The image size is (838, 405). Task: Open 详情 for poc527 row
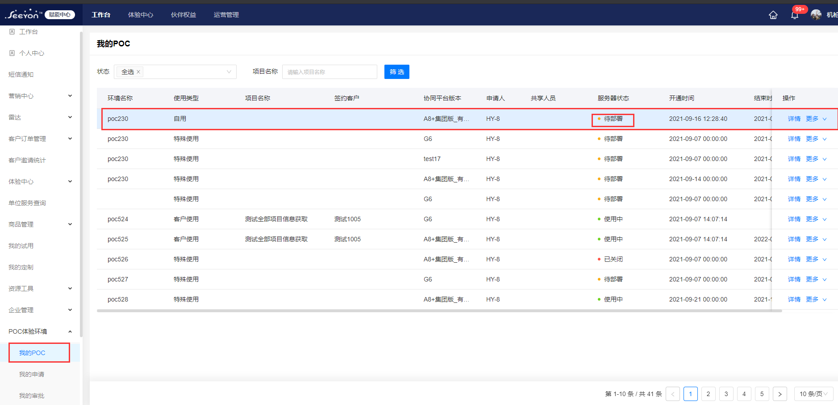(794, 279)
